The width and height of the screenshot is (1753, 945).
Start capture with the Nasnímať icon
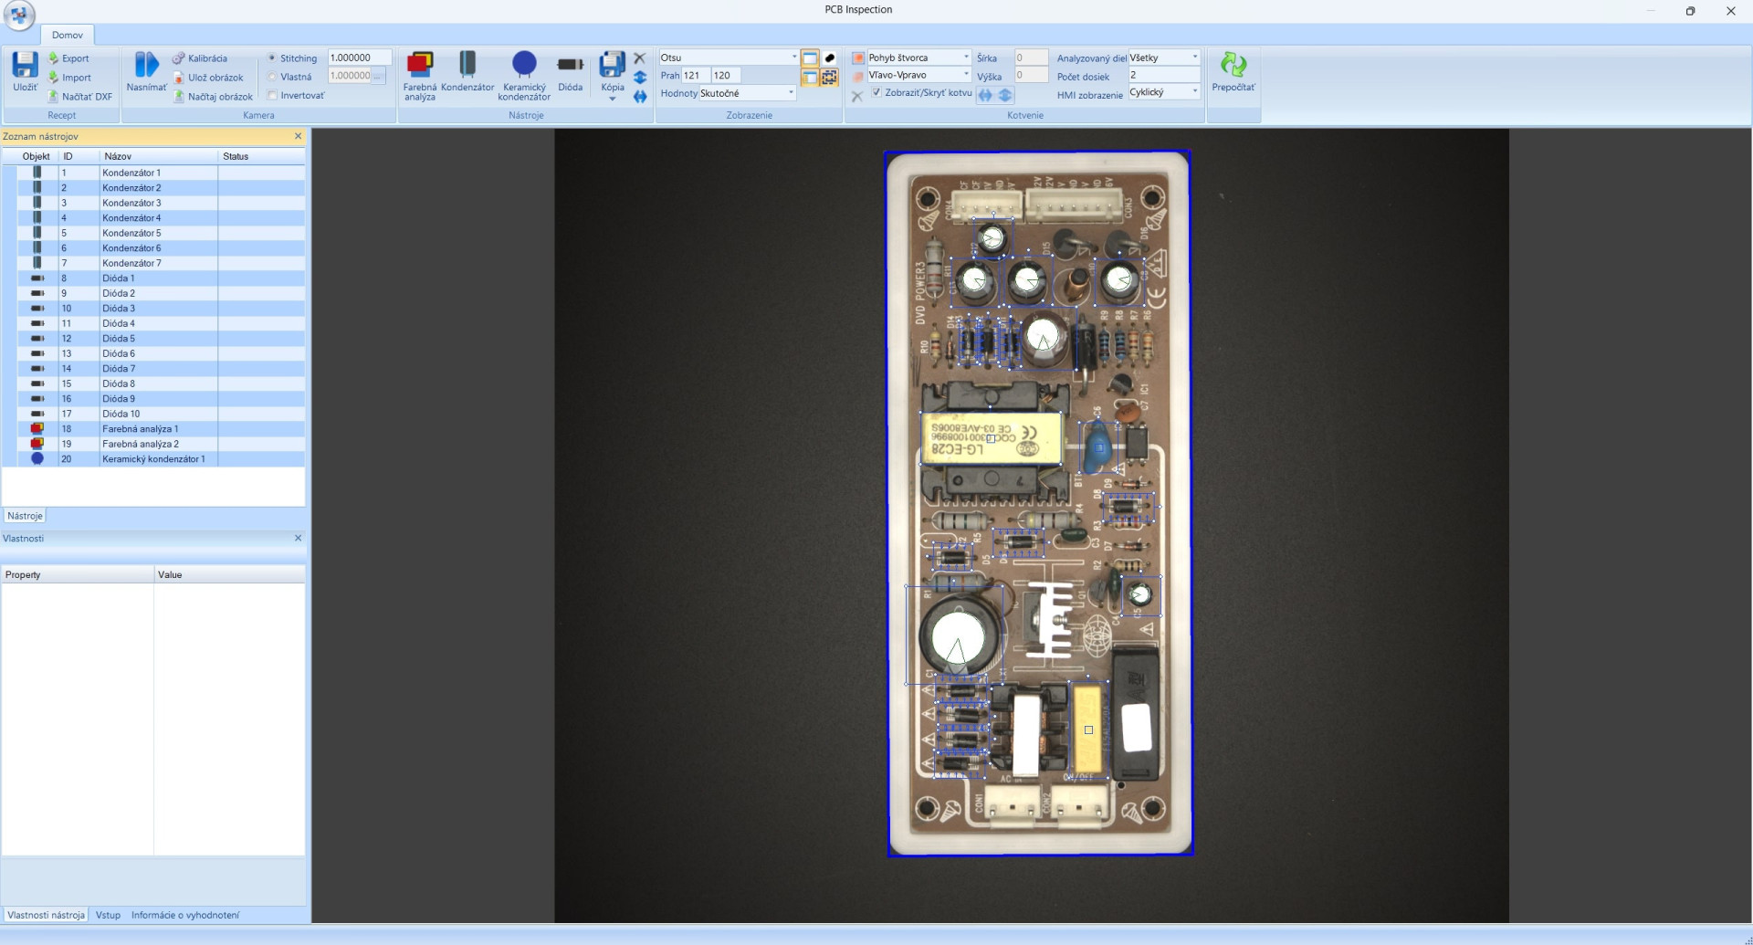click(x=146, y=66)
